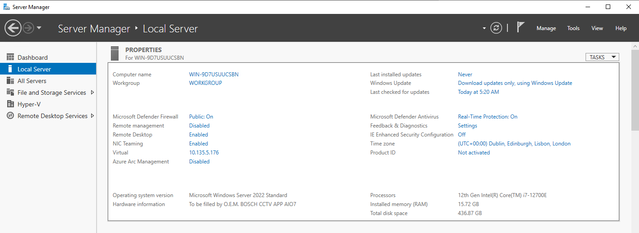
Task: Click Real-Time Protection: On link
Action: pyautogui.click(x=487, y=117)
